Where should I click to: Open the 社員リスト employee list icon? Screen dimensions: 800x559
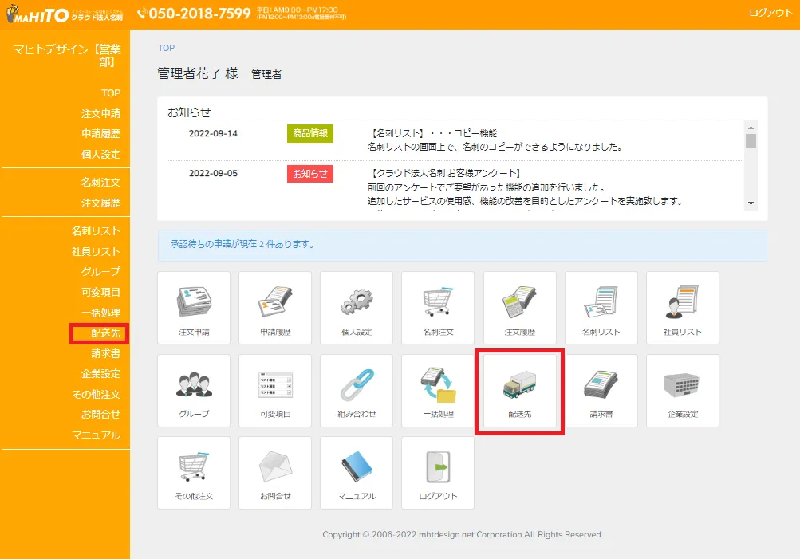point(682,308)
